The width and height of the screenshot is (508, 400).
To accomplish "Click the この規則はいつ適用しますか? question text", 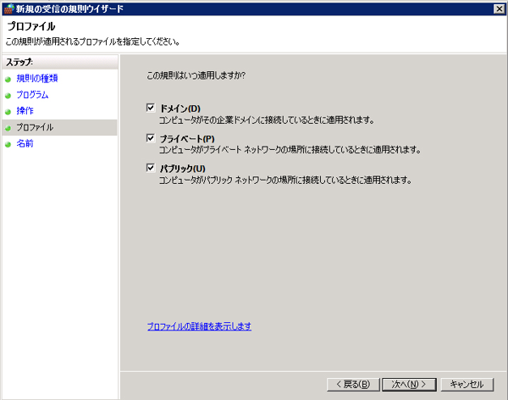I will (x=196, y=75).
